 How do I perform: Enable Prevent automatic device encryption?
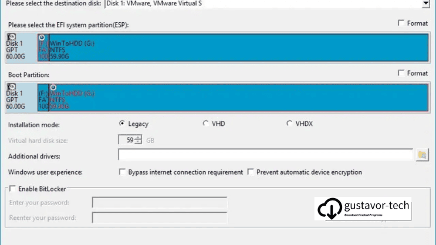click(x=251, y=172)
